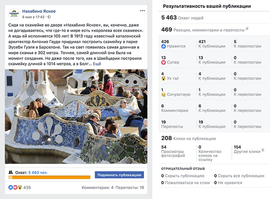The width and height of the screenshot is (276, 199).
Task: Click the Поднимать публикацию button
Action: pyautogui.click(x=119, y=175)
